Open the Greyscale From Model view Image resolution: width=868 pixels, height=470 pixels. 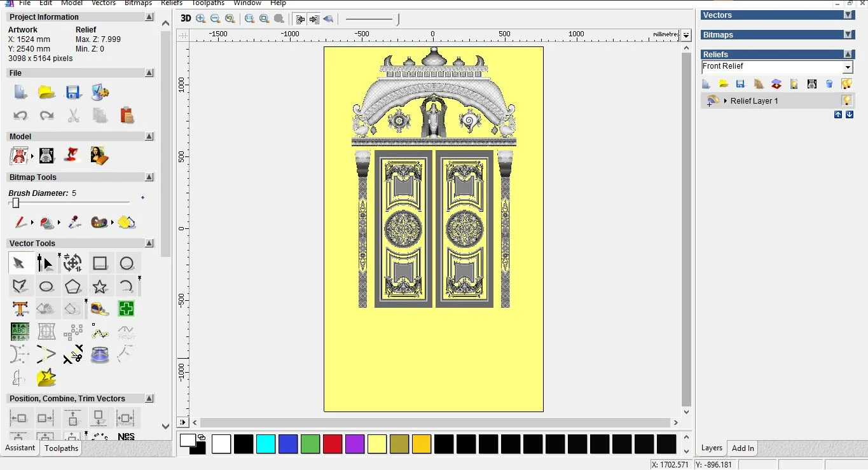point(812,83)
